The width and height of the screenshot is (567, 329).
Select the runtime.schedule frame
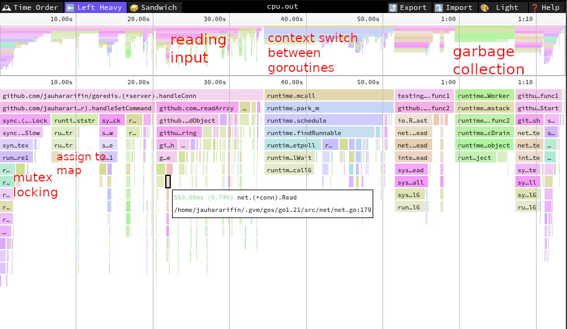click(324, 120)
